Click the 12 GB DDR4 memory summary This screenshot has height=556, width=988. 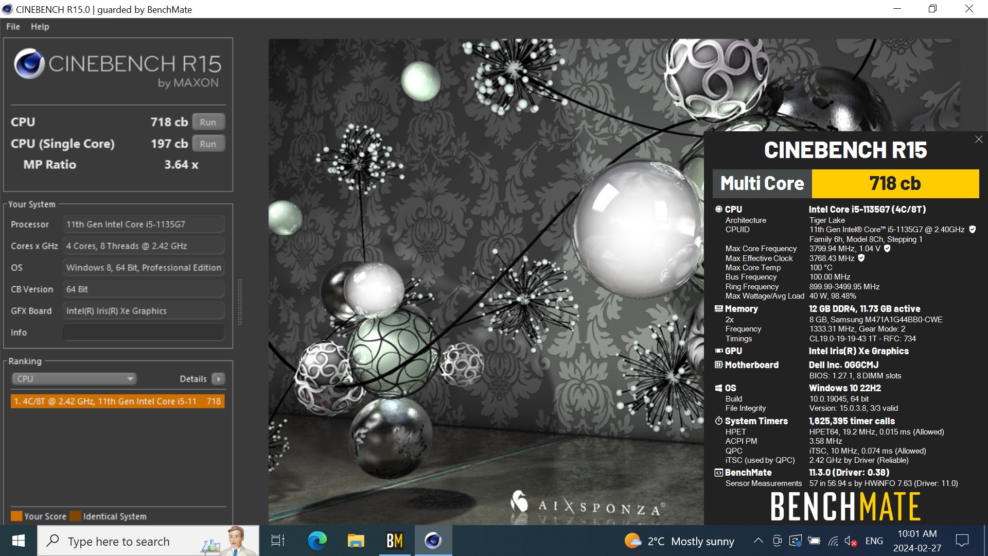(864, 309)
